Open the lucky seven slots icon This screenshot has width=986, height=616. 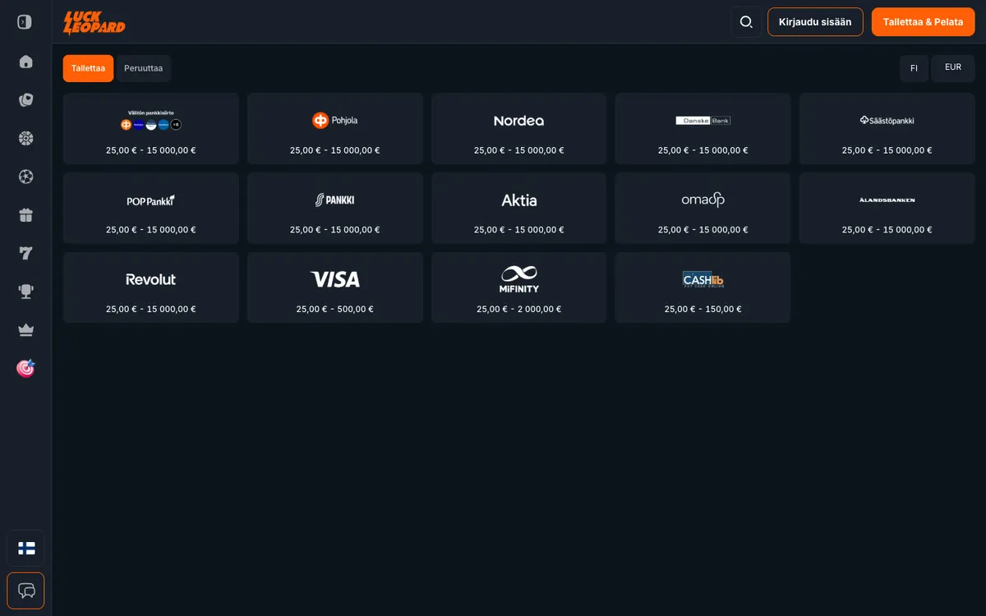click(25, 253)
